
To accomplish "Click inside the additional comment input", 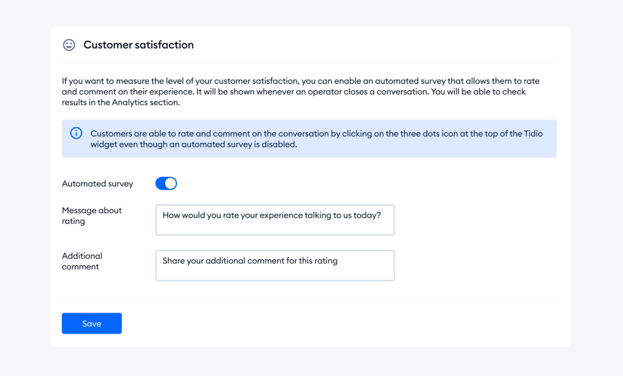I will [x=275, y=265].
